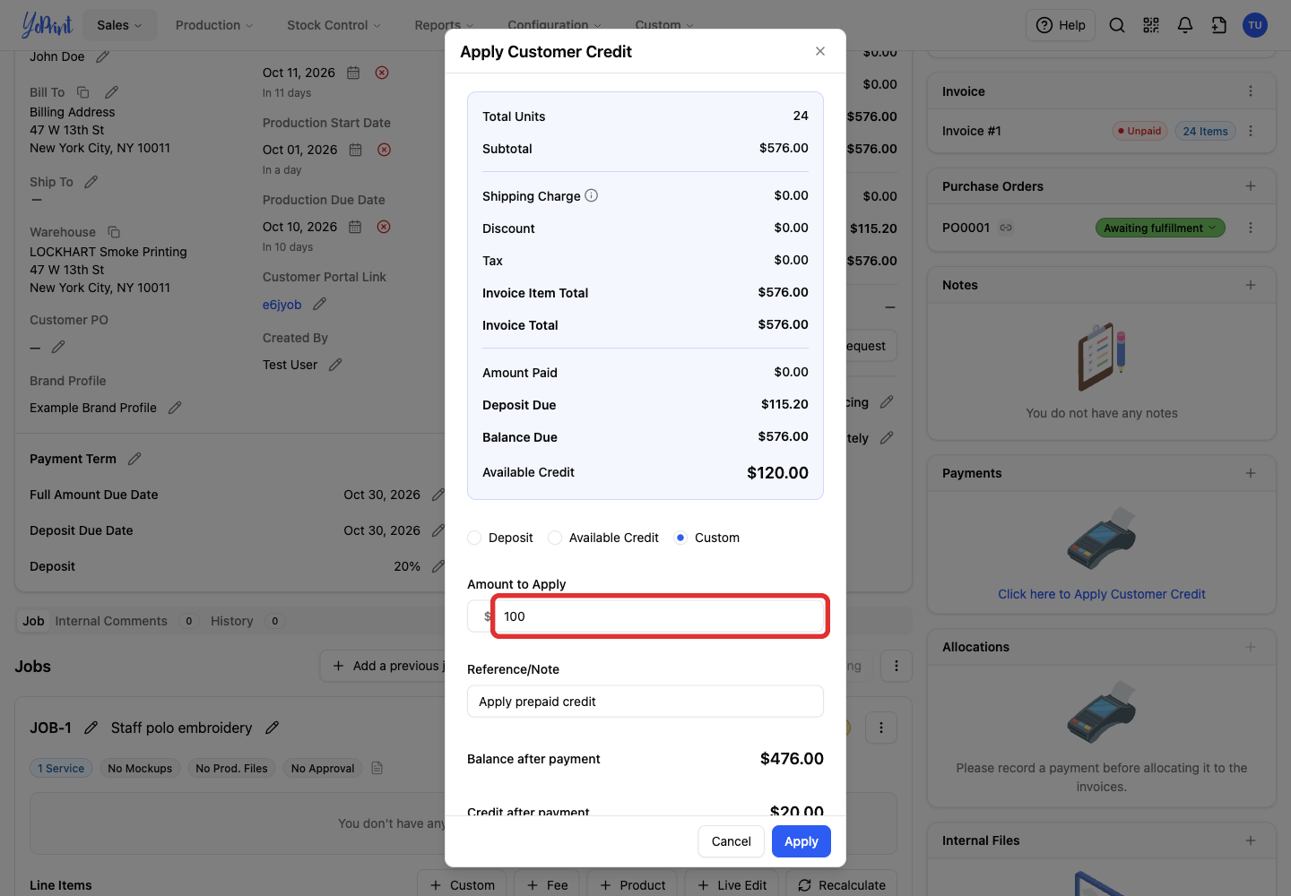Click the Recalculate button
Viewport: 1291px width, 896px height.
(842, 885)
